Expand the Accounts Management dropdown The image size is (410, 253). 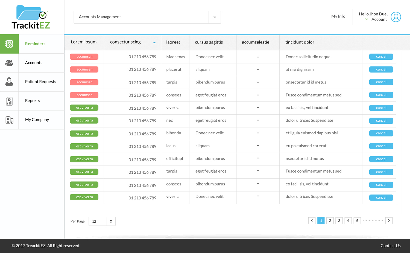pyautogui.click(x=215, y=17)
